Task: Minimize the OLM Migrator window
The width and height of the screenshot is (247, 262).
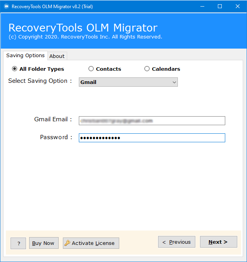Action: click(x=202, y=6)
